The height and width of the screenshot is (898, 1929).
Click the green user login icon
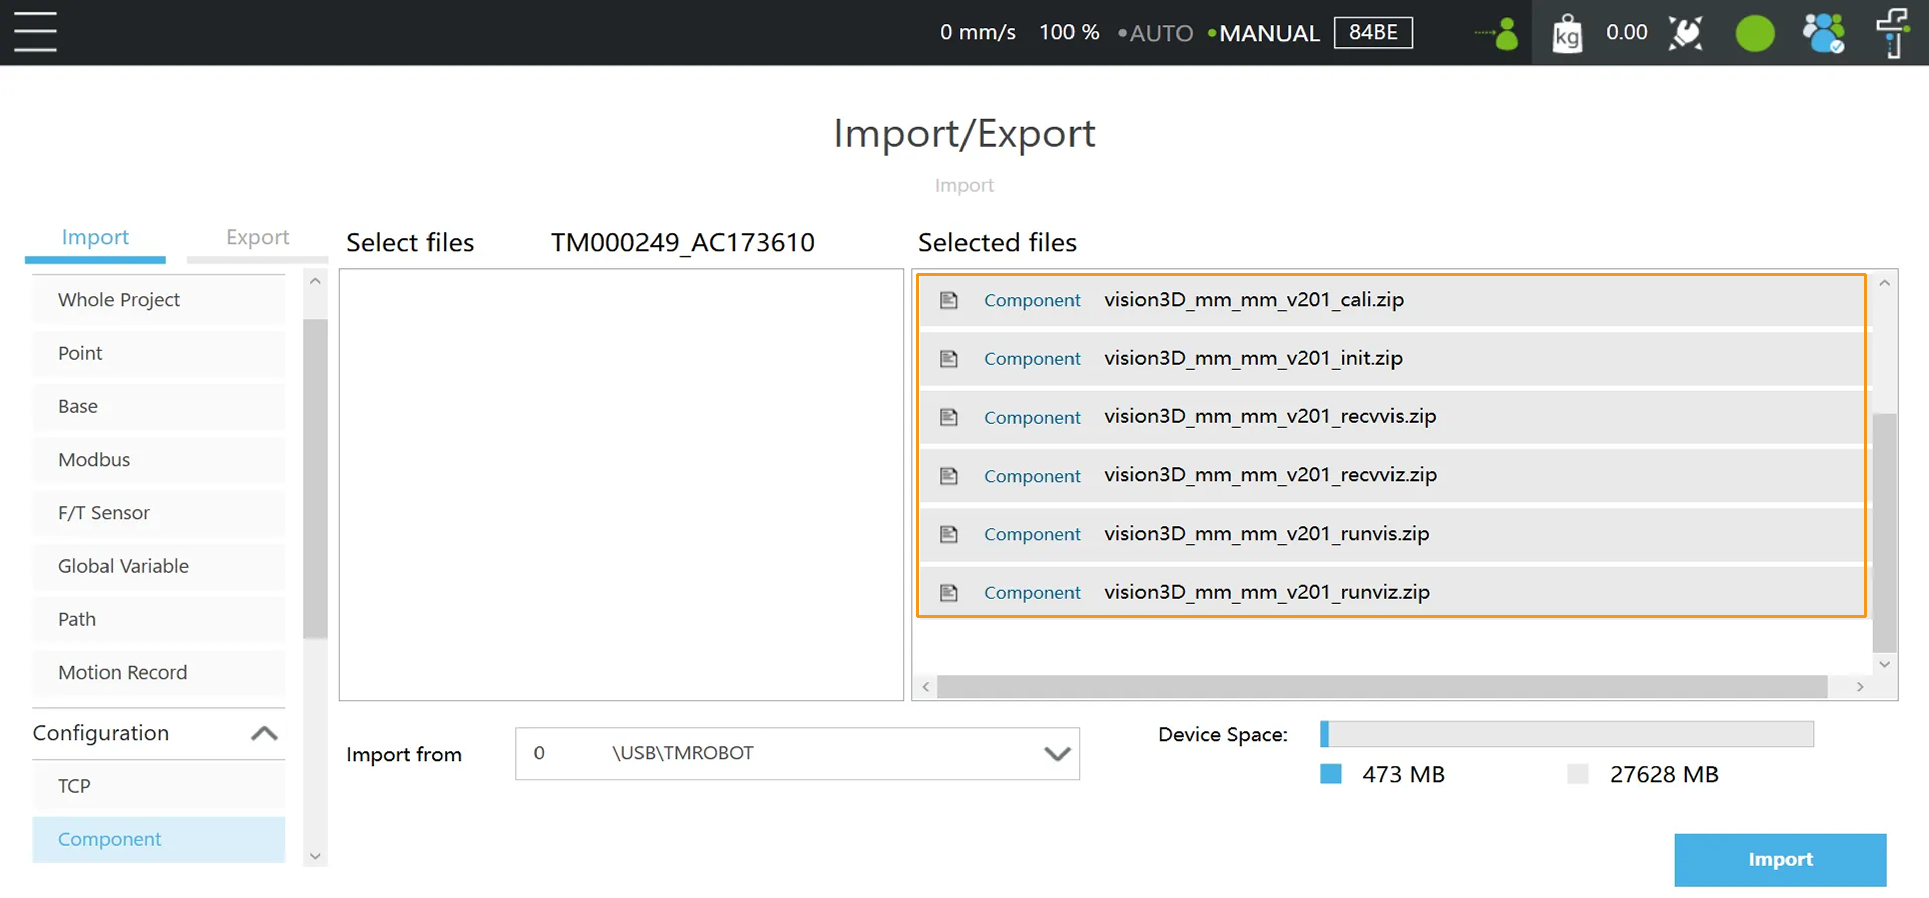click(1503, 34)
